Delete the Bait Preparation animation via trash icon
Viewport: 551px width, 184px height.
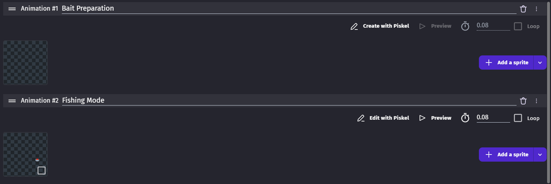(x=523, y=9)
